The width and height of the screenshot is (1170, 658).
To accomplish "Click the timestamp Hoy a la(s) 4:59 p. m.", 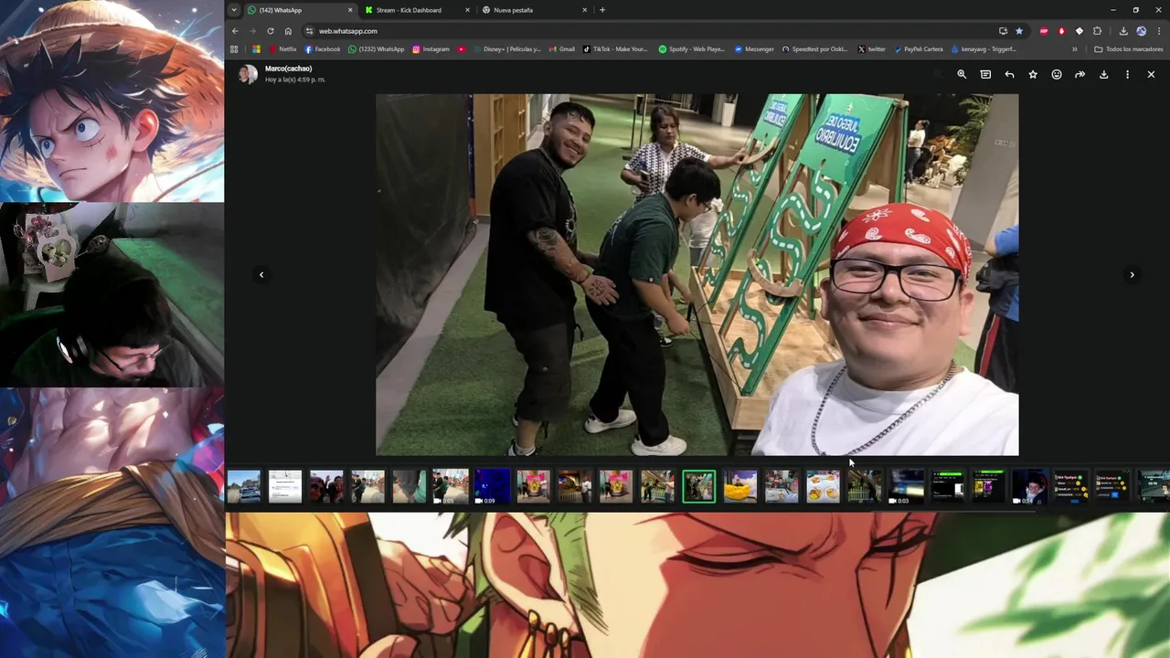I will (295, 80).
